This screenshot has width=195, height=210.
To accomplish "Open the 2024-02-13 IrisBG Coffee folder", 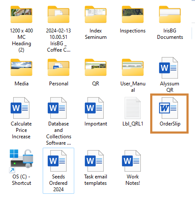I will pyautogui.click(x=58, y=14).
